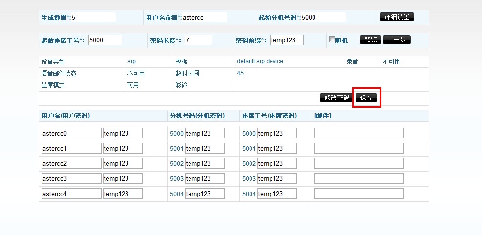Click the astercc0 username field
482x235 pixels.
71,133
